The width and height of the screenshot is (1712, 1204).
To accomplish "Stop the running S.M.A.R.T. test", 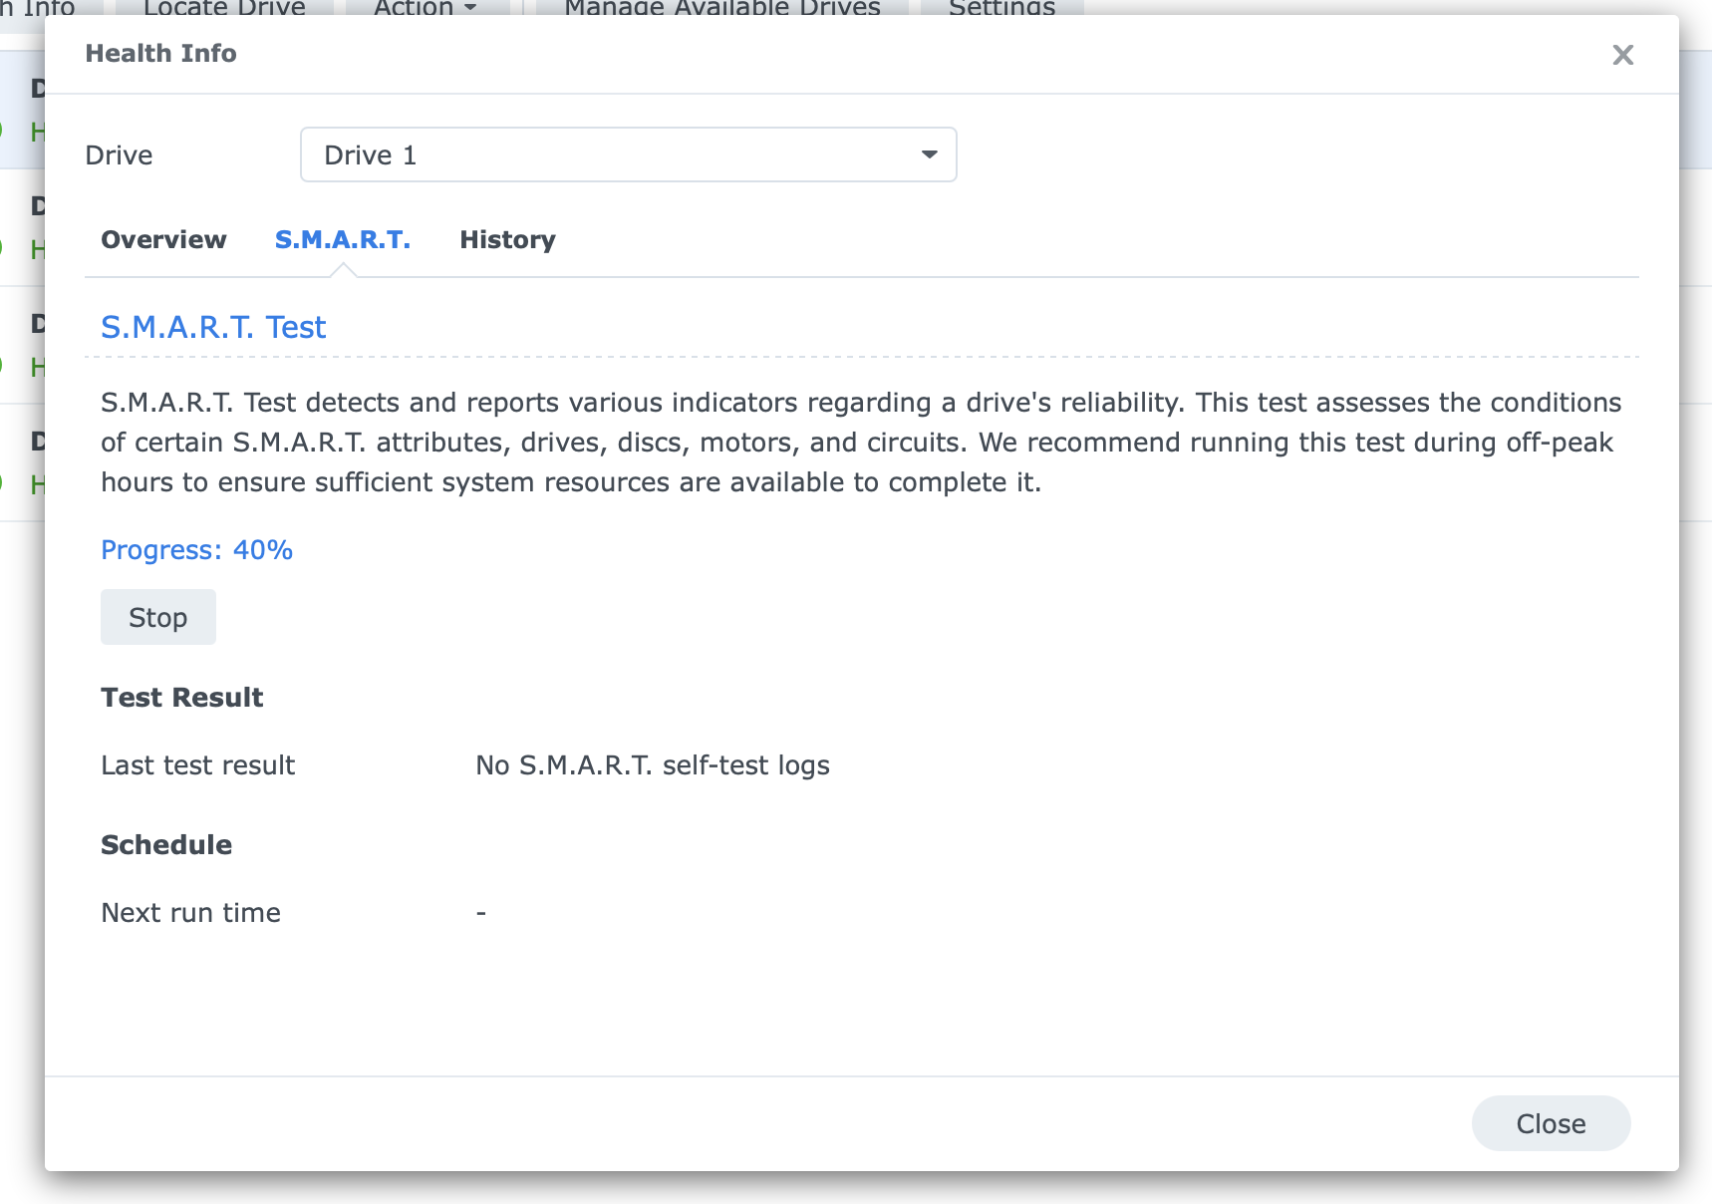I will tap(157, 617).
